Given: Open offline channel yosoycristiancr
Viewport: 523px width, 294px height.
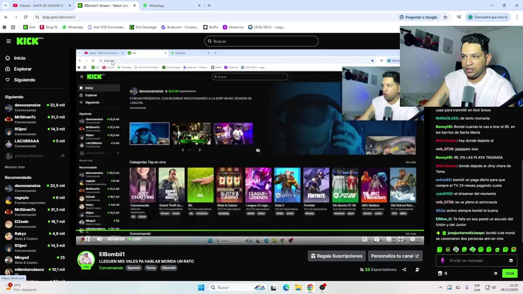Looking at the screenshot, I should pyautogui.click(x=35, y=156).
